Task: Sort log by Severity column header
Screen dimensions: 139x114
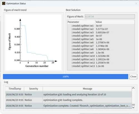Action: click(33, 89)
